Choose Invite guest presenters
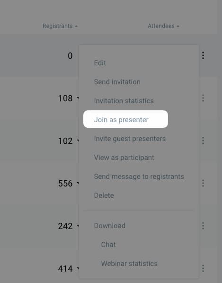The height and width of the screenshot is (283, 222). click(130, 139)
